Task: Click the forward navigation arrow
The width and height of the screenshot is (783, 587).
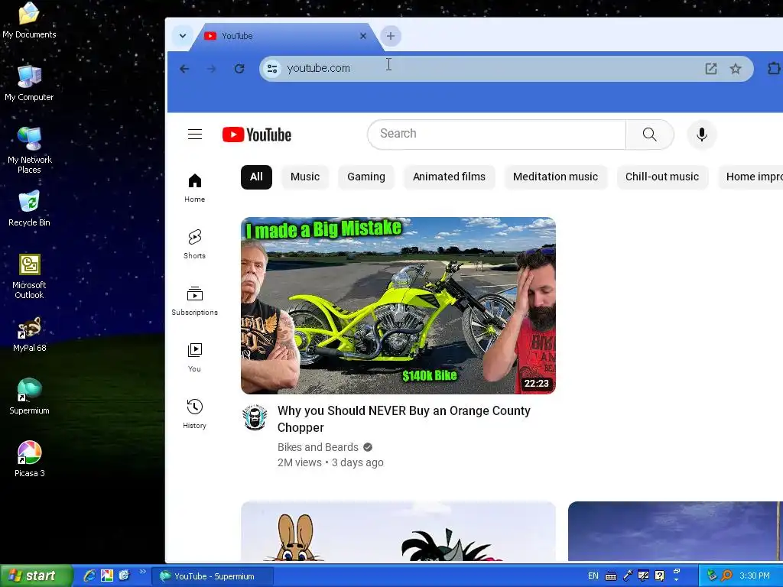Action: point(212,68)
